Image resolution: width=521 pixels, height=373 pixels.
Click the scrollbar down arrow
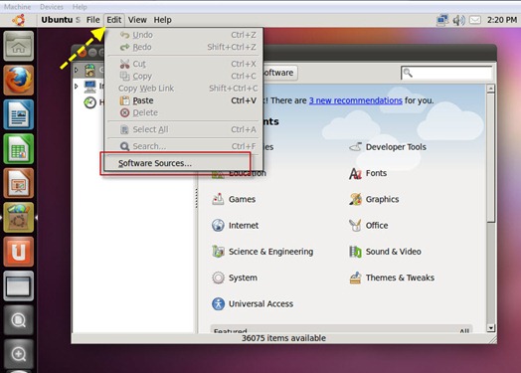coord(490,328)
